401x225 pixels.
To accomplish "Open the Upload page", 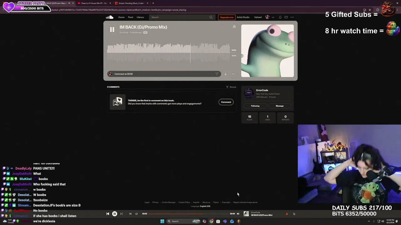I will 258,17.
